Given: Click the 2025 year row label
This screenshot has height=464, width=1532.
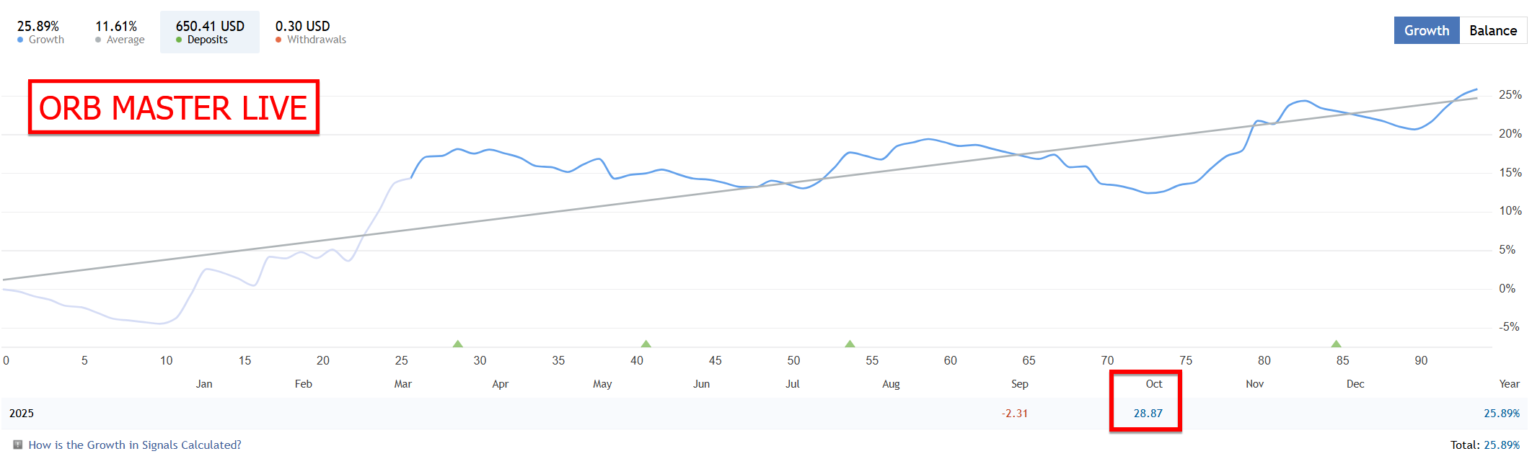Looking at the screenshot, I should coord(22,414).
